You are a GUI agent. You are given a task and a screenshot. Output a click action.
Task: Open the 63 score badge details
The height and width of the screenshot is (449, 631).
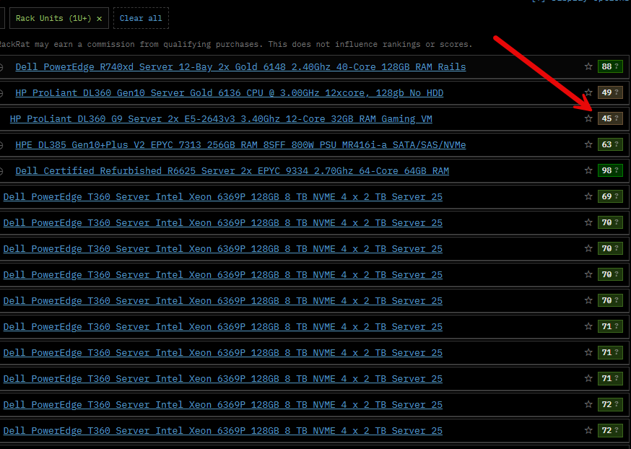pos(610,144)
